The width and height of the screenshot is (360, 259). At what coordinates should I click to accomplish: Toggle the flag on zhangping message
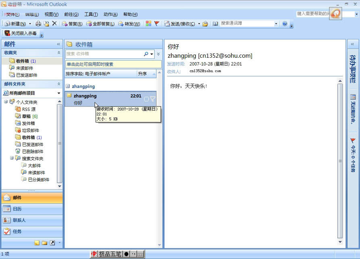(153, 99)
